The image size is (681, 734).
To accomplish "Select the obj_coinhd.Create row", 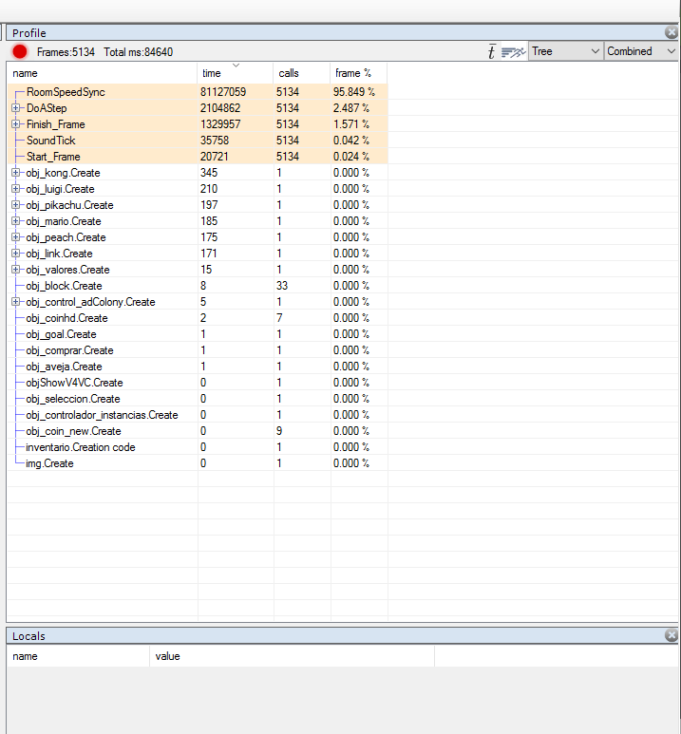I will (198, 318).
